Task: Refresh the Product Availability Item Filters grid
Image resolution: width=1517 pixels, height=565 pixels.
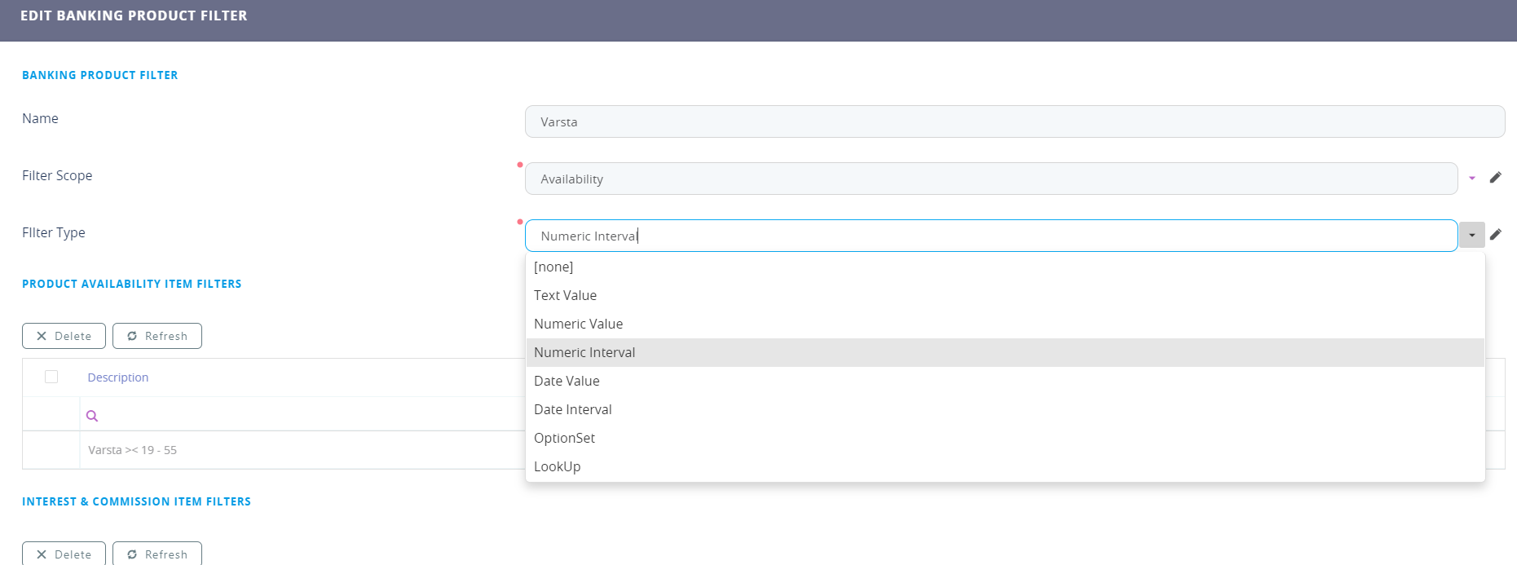Action: [x=157, y=336]
